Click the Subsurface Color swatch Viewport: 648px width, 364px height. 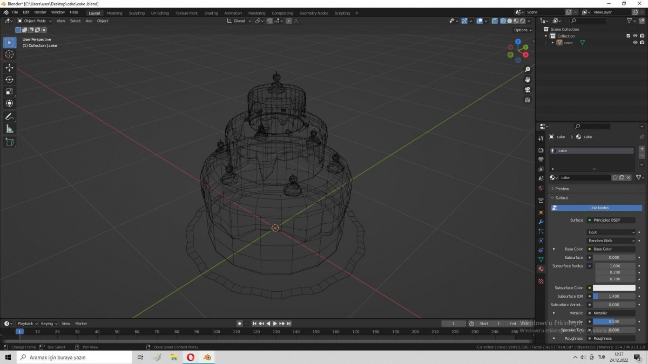pos(614,288)
